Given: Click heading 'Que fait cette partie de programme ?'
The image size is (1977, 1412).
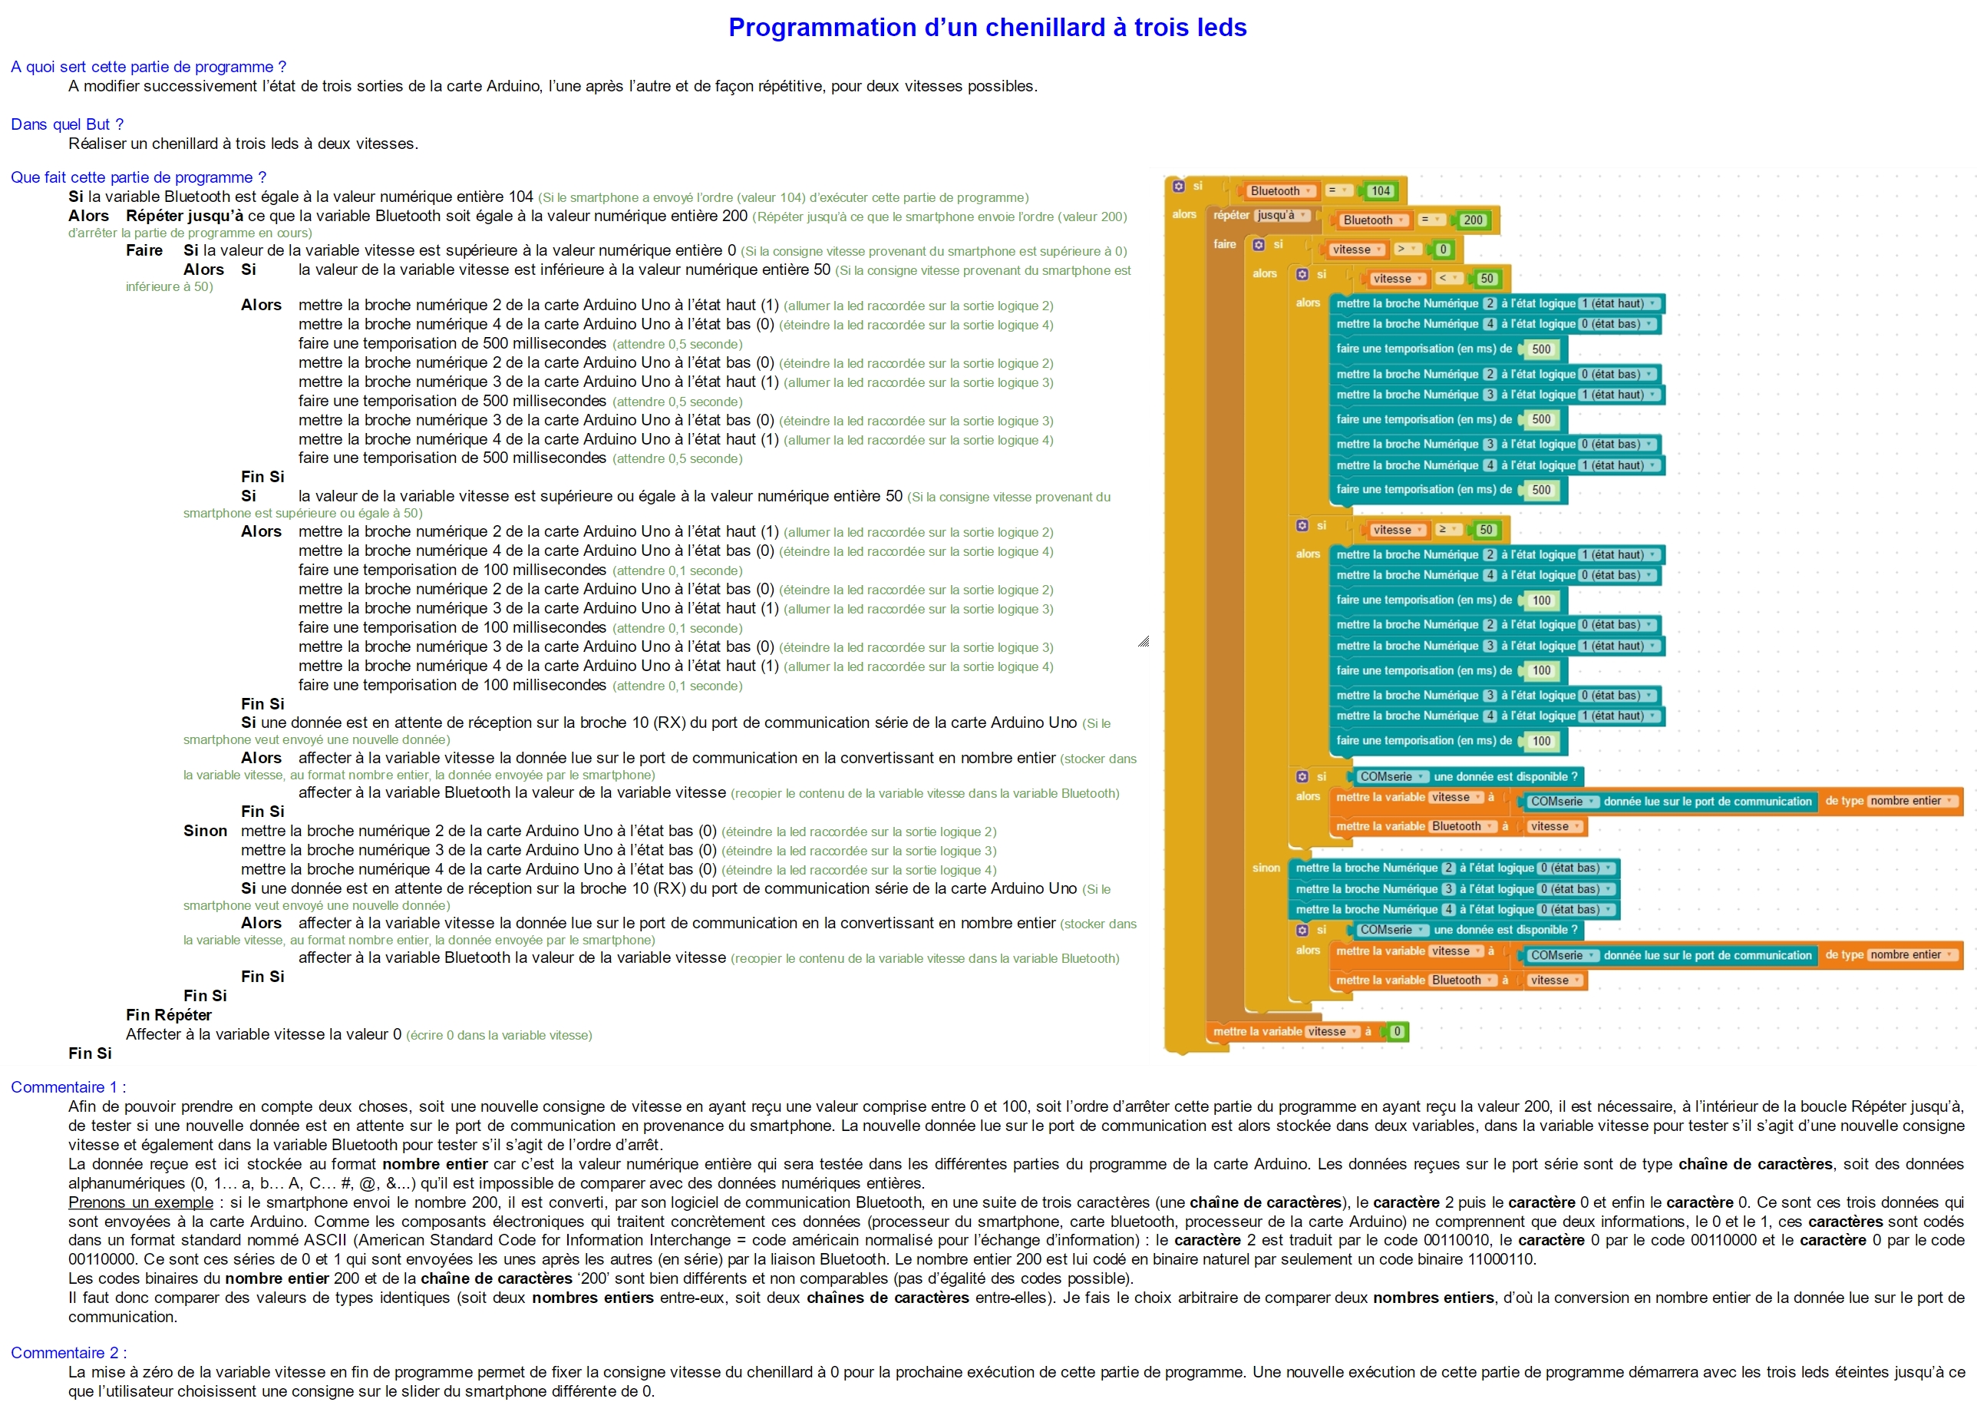Looking at the screenshot, I should click(x=138, y=177).
